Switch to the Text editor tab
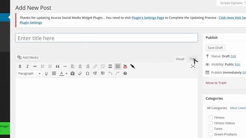Image resolution: width=246 pixels, height=138 pixels. [193, 59]
